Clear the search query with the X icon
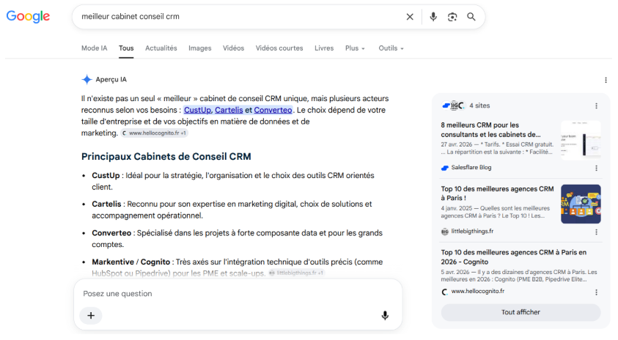The width and height of the screenshot is (618, 340). point(410,17)
